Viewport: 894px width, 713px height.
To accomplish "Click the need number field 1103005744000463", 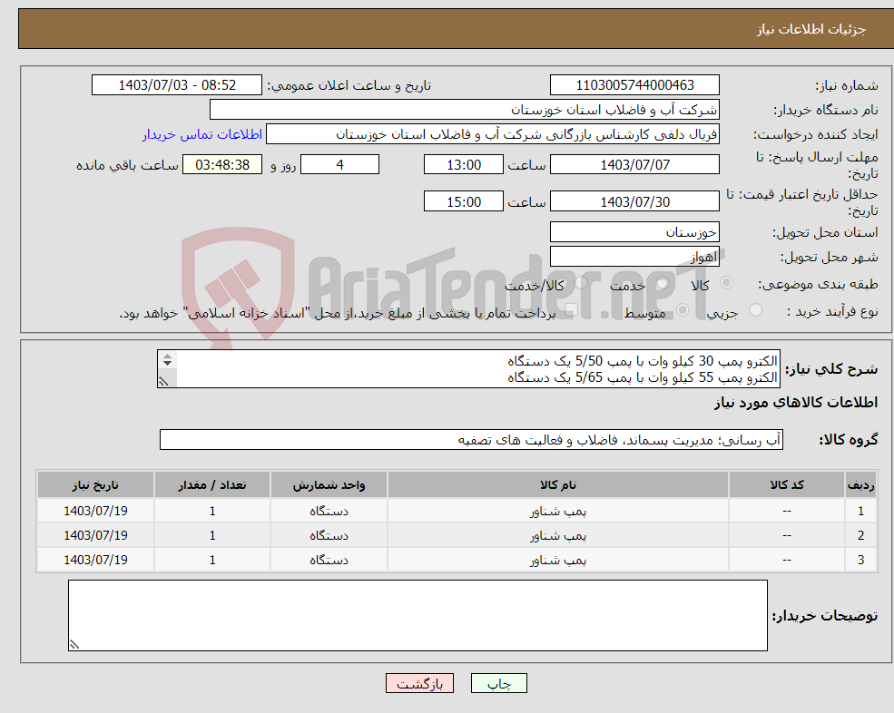I will click(634, 85).
